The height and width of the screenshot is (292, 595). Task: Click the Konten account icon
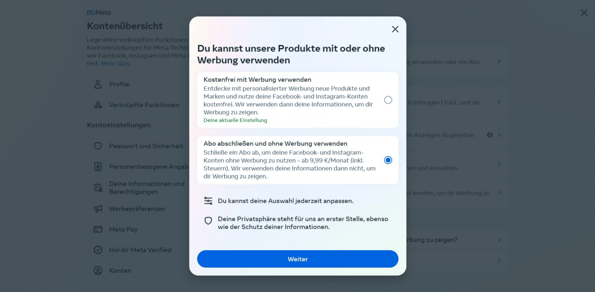(98, 271)
